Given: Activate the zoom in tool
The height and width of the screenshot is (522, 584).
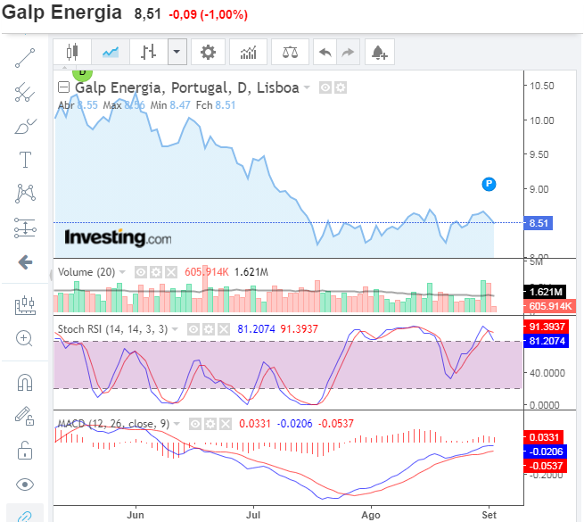Looking at the screenshot, I should [24, 338].
